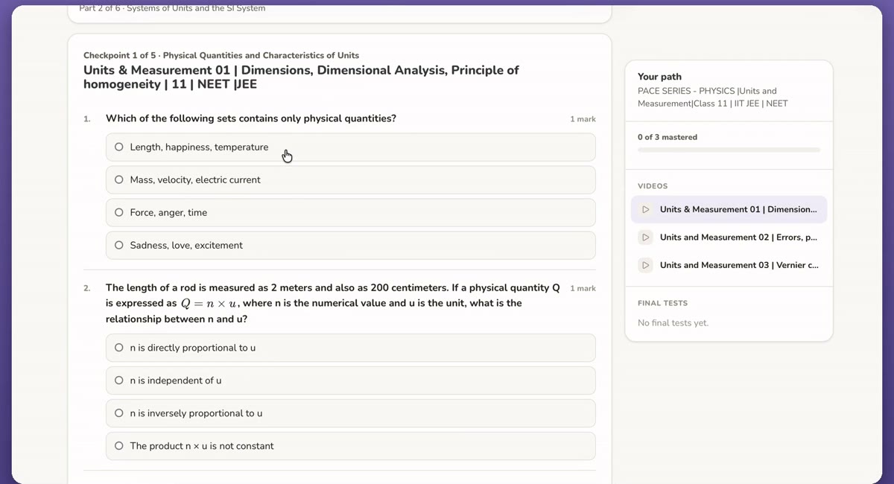The height and width of the screenshot is (484, 894).
Task: Click 'No final tests yet.' text
Action: point(673,323)
